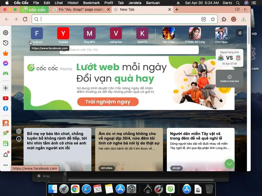
Task: Open newsfeed info icon
Action: pos(19,139)
